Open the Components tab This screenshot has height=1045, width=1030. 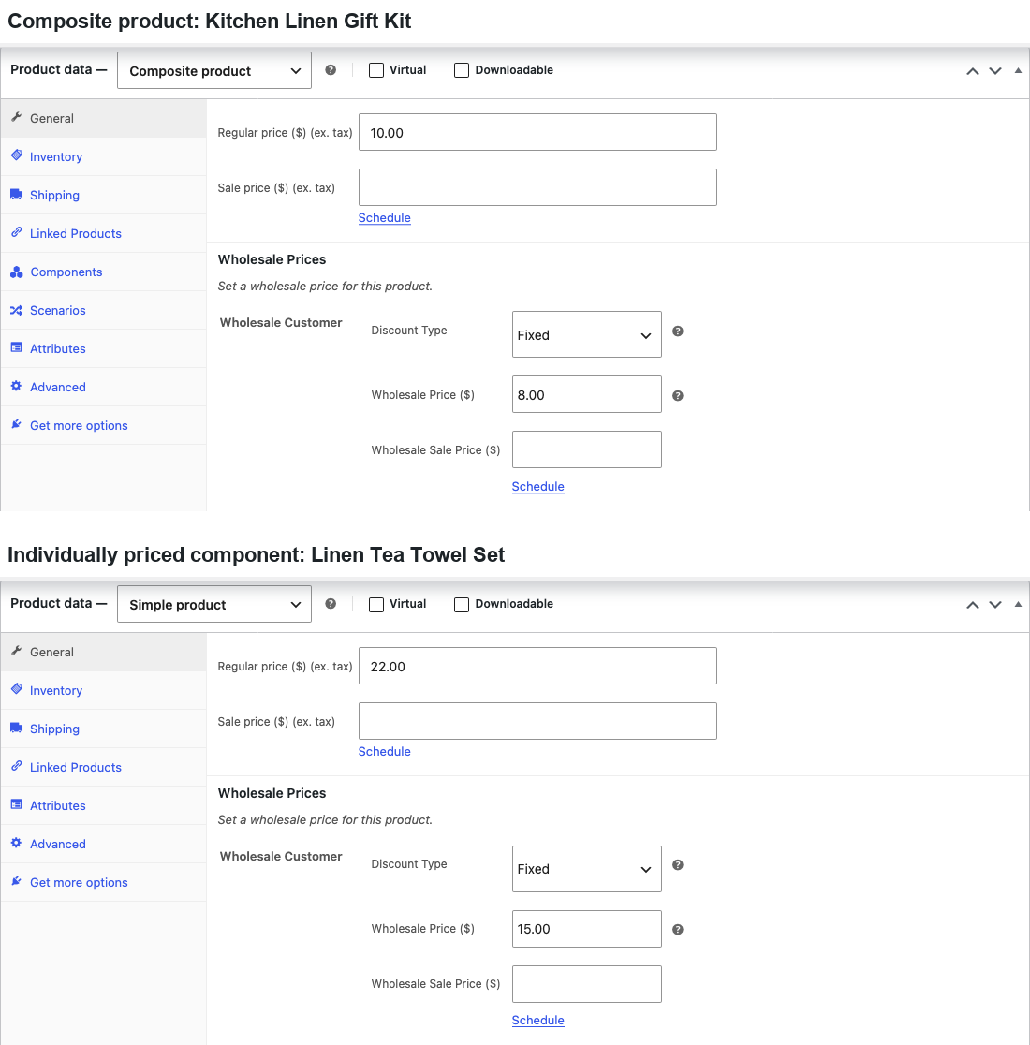pyautogui.click(x=104, y=272)
